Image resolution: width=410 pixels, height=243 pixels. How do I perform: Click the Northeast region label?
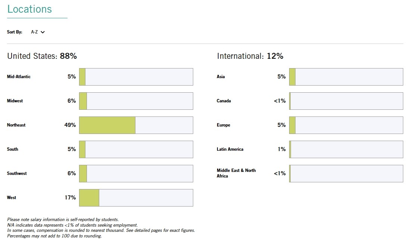click(x=16, y=125)
